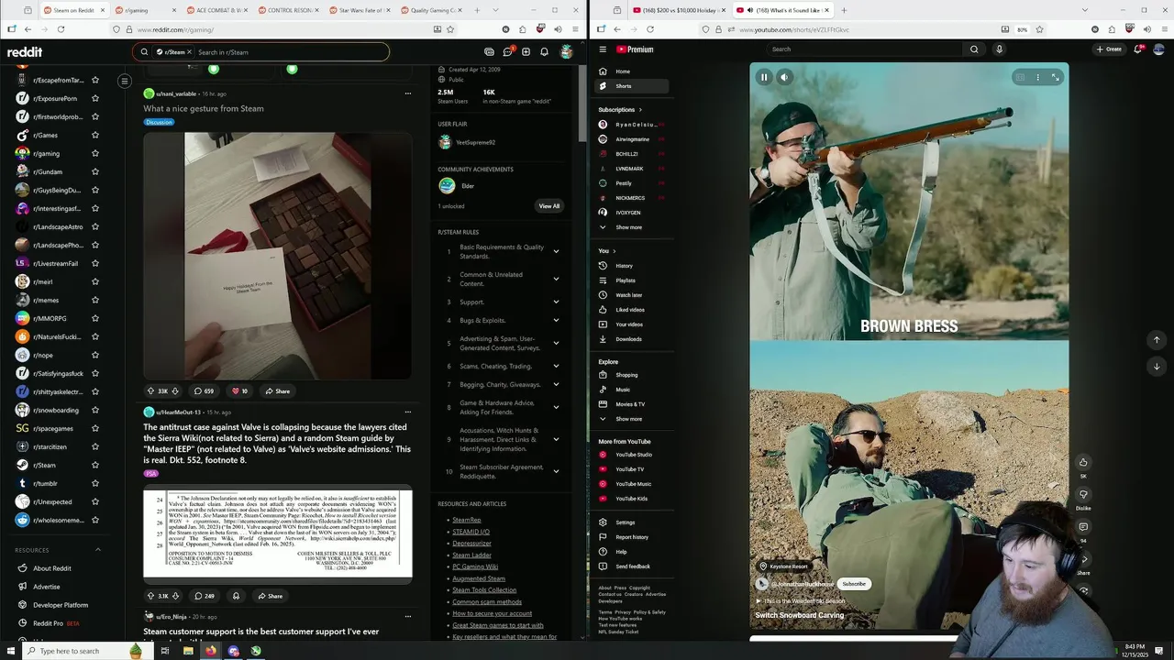The width and height of the screenshot is (1174, 660).
Task: Open the SteamRep resource link
Action: [x=466, y=520]
